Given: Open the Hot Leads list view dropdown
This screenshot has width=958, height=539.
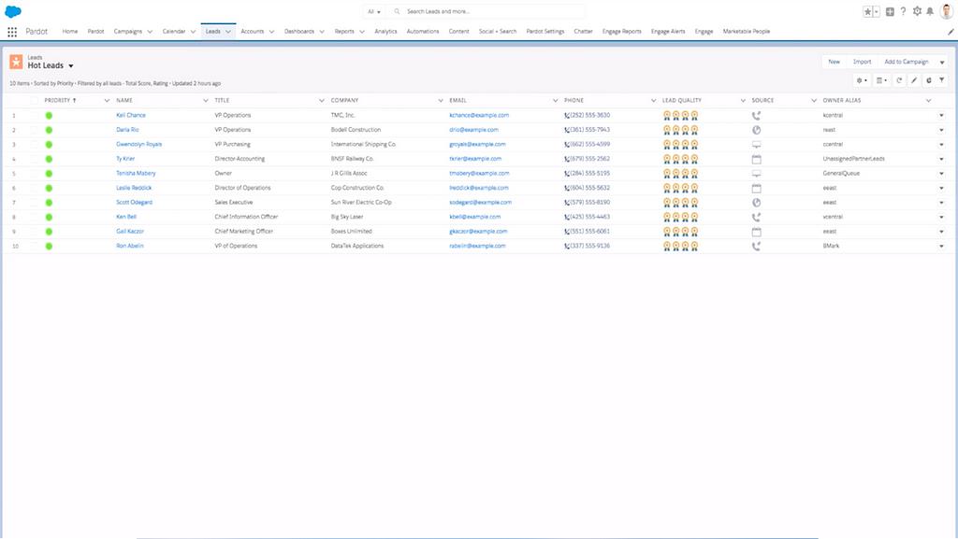Looking at the screenshot, I should (70, 66).
